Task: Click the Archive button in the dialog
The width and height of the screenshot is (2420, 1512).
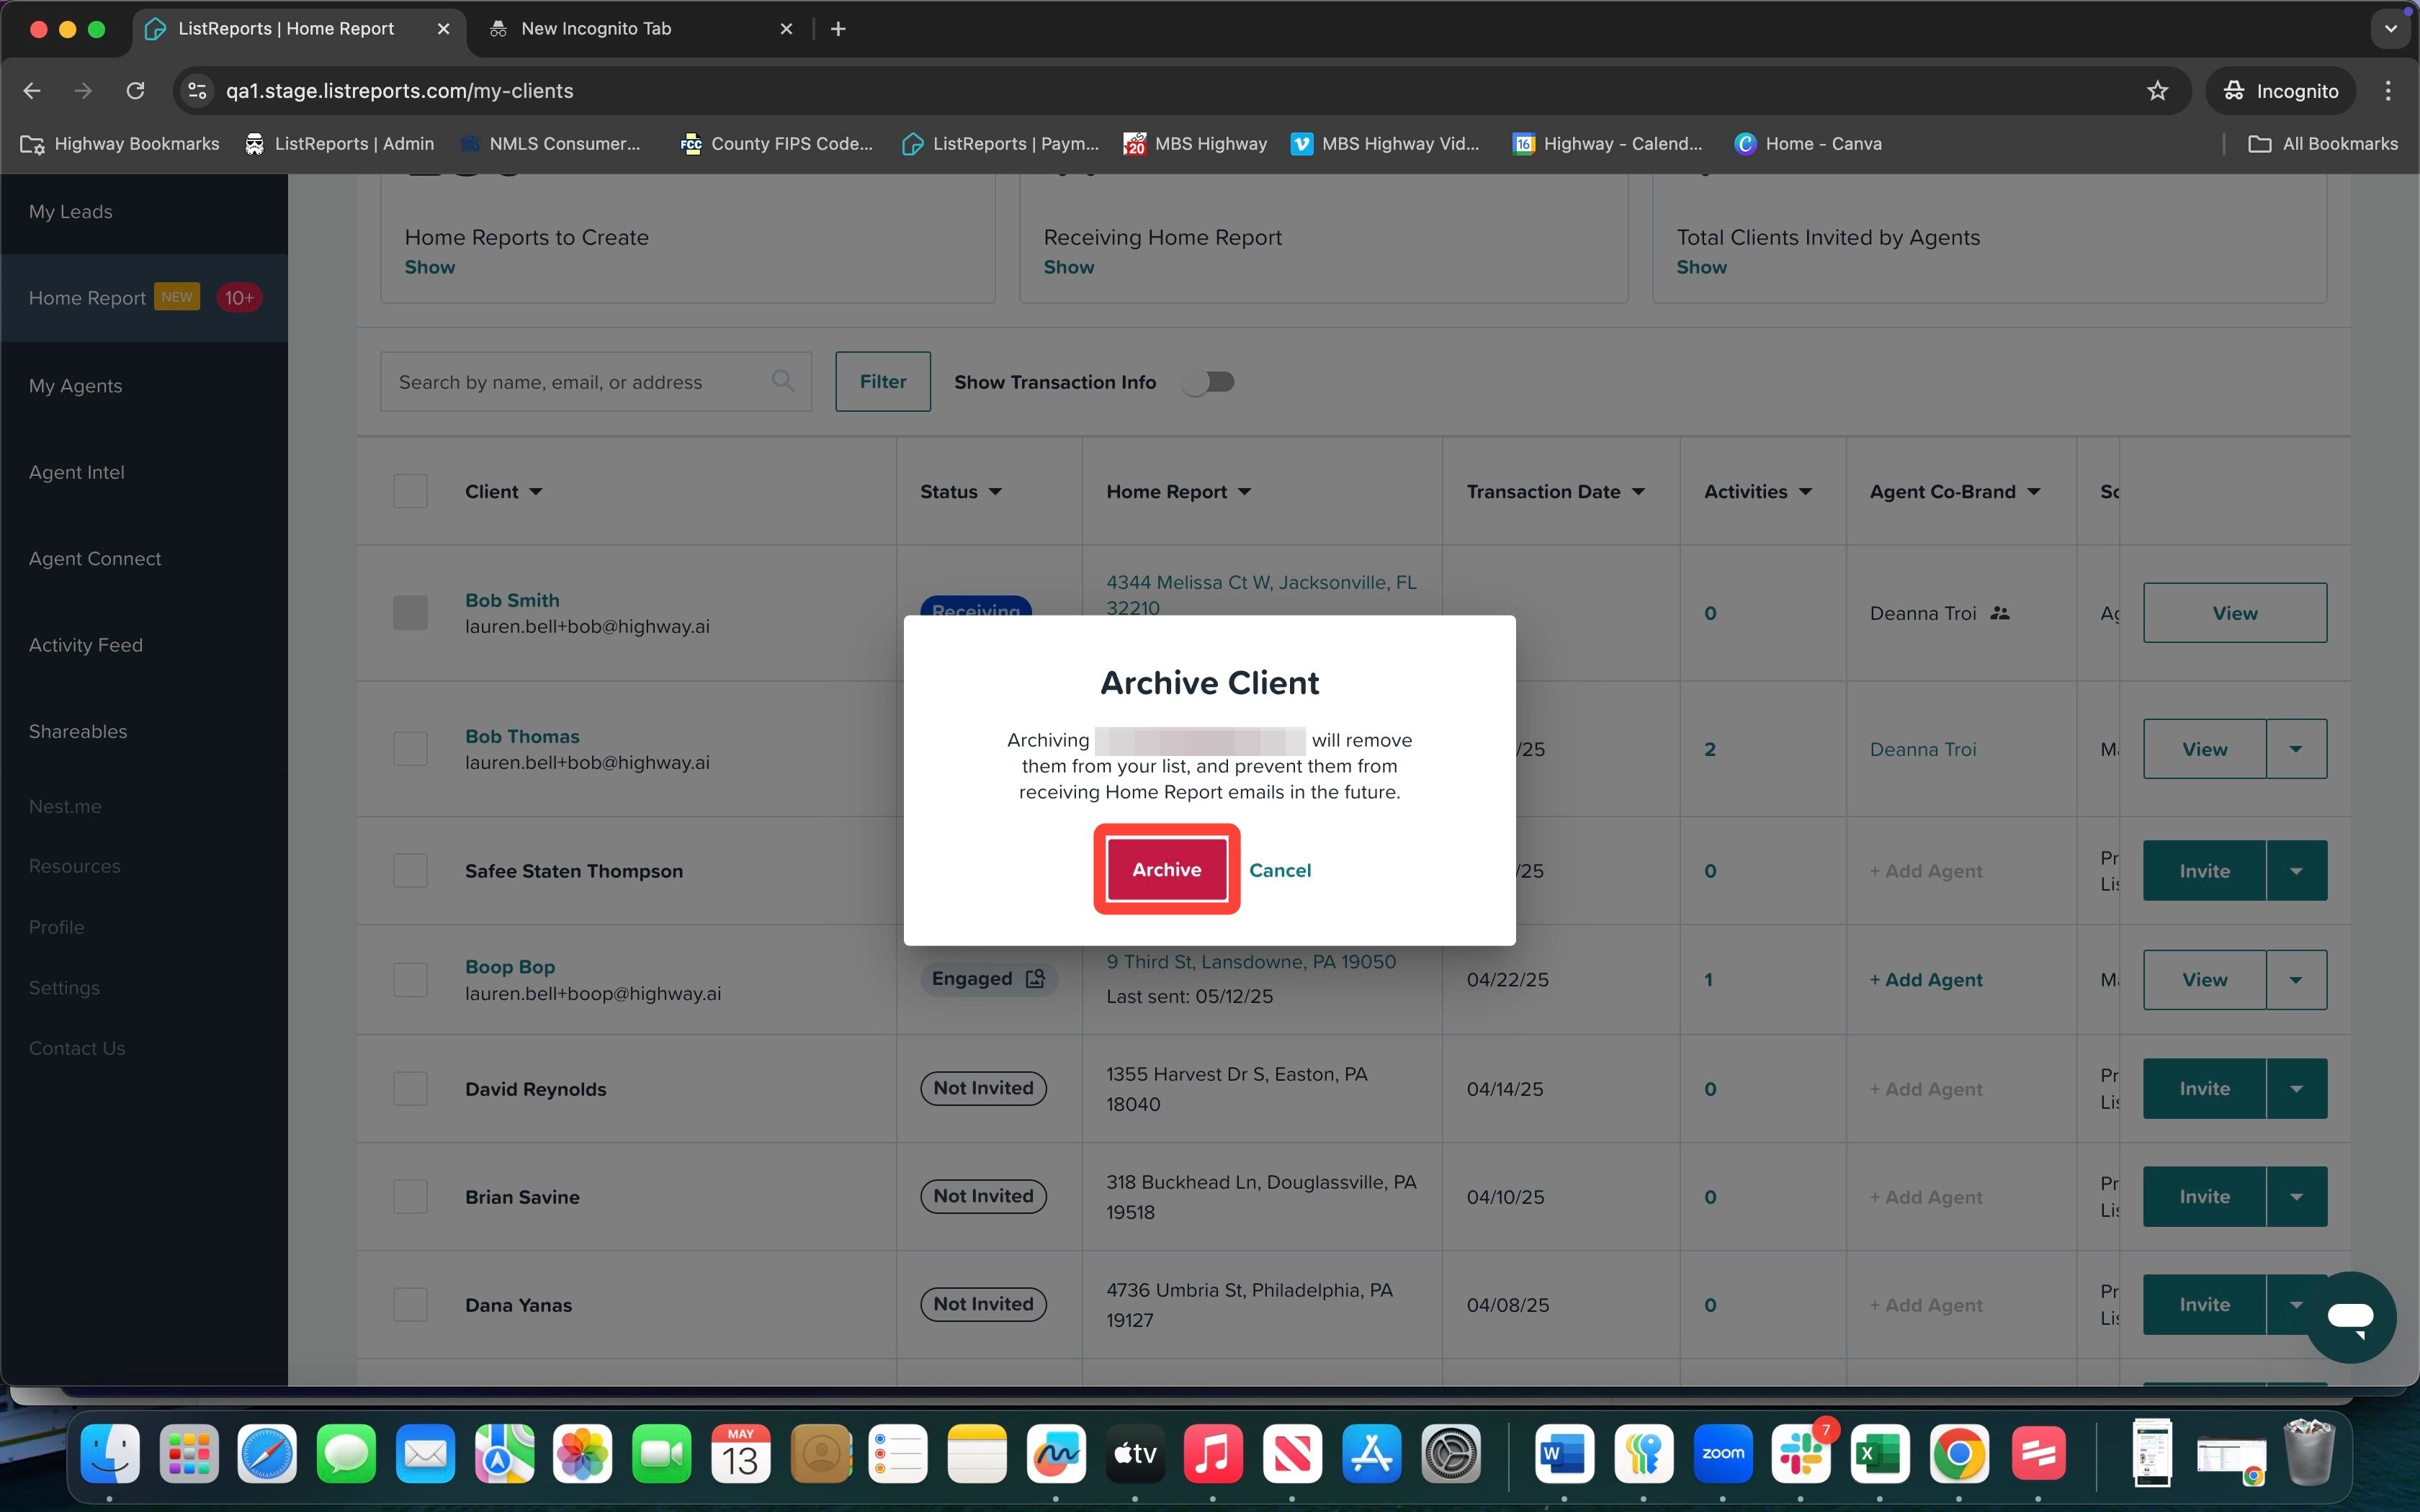Action: click(1165, 869)
